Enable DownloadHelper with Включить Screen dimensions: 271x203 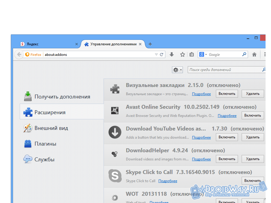[227, 159]
